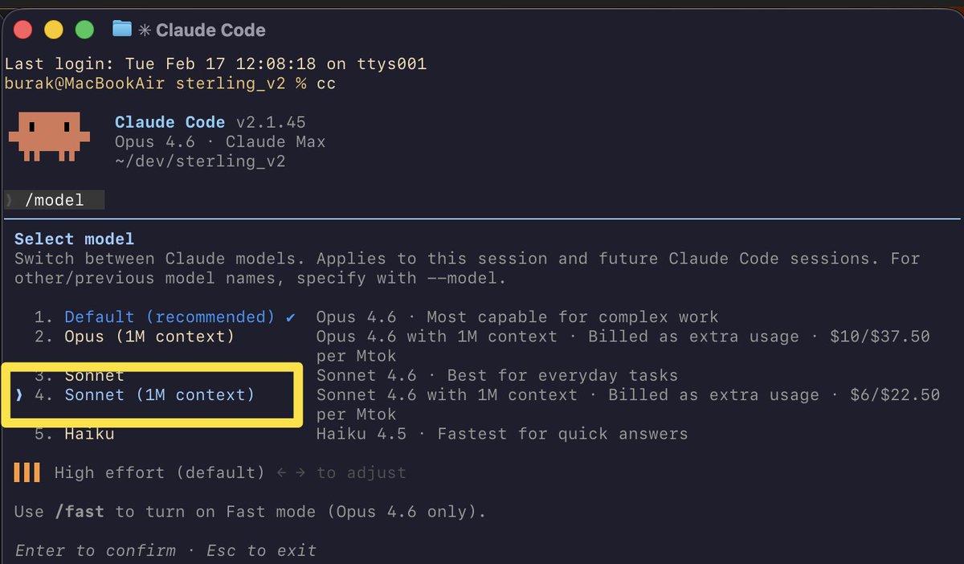Click the orange effort level bars

click(x=27, y=472)
